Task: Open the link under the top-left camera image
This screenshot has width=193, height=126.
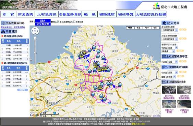Action: click(169, 97)
